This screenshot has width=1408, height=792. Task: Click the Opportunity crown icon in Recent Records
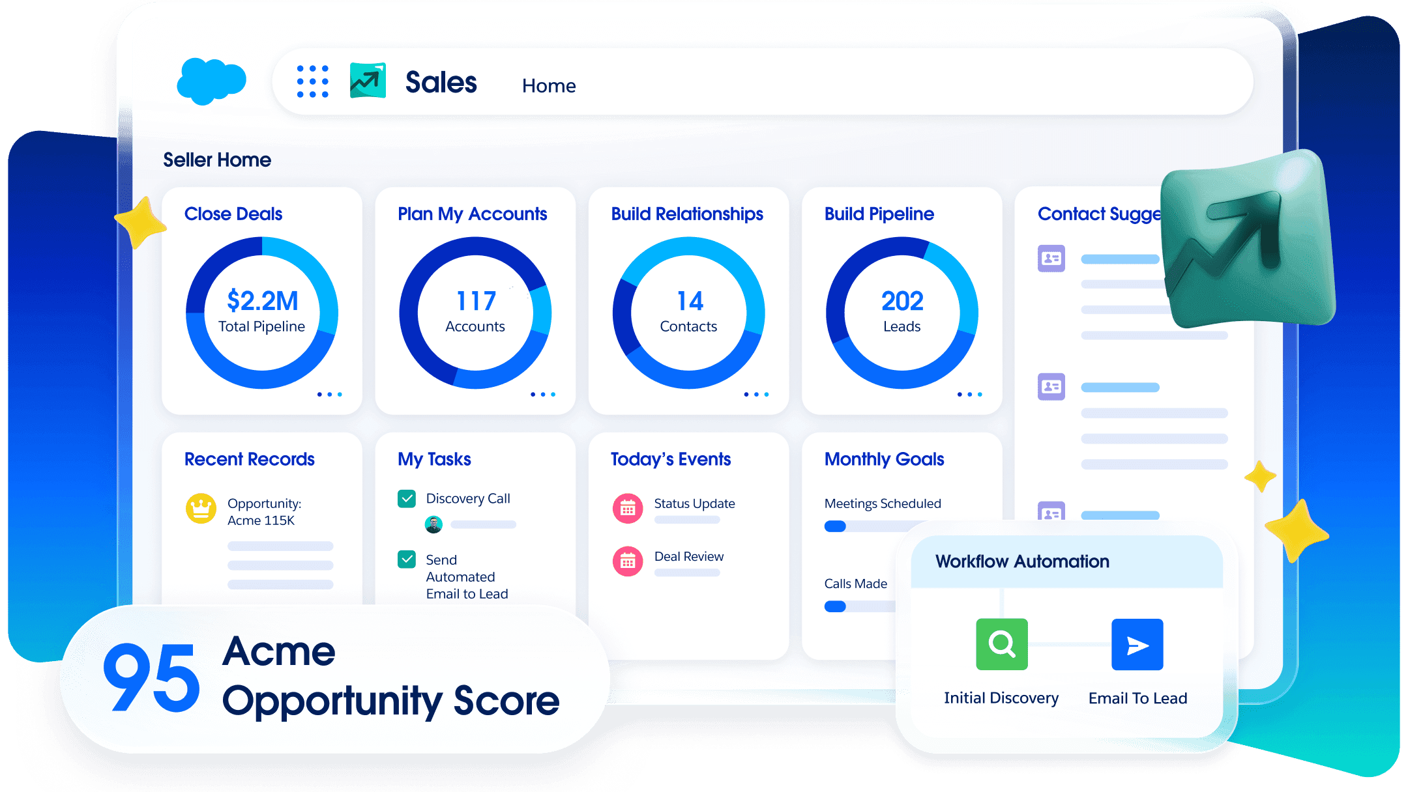(201, 508)
